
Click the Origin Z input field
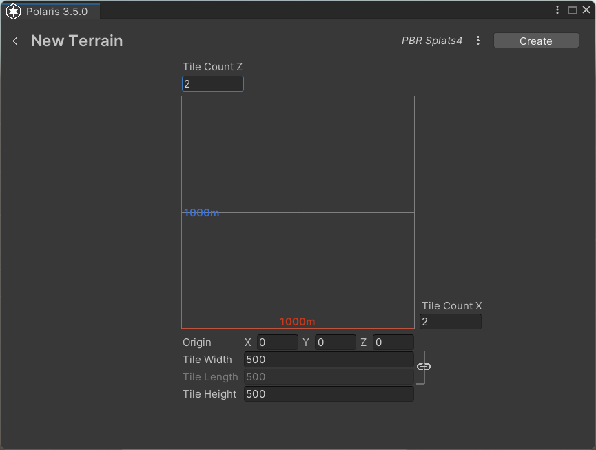pos(393,342)
